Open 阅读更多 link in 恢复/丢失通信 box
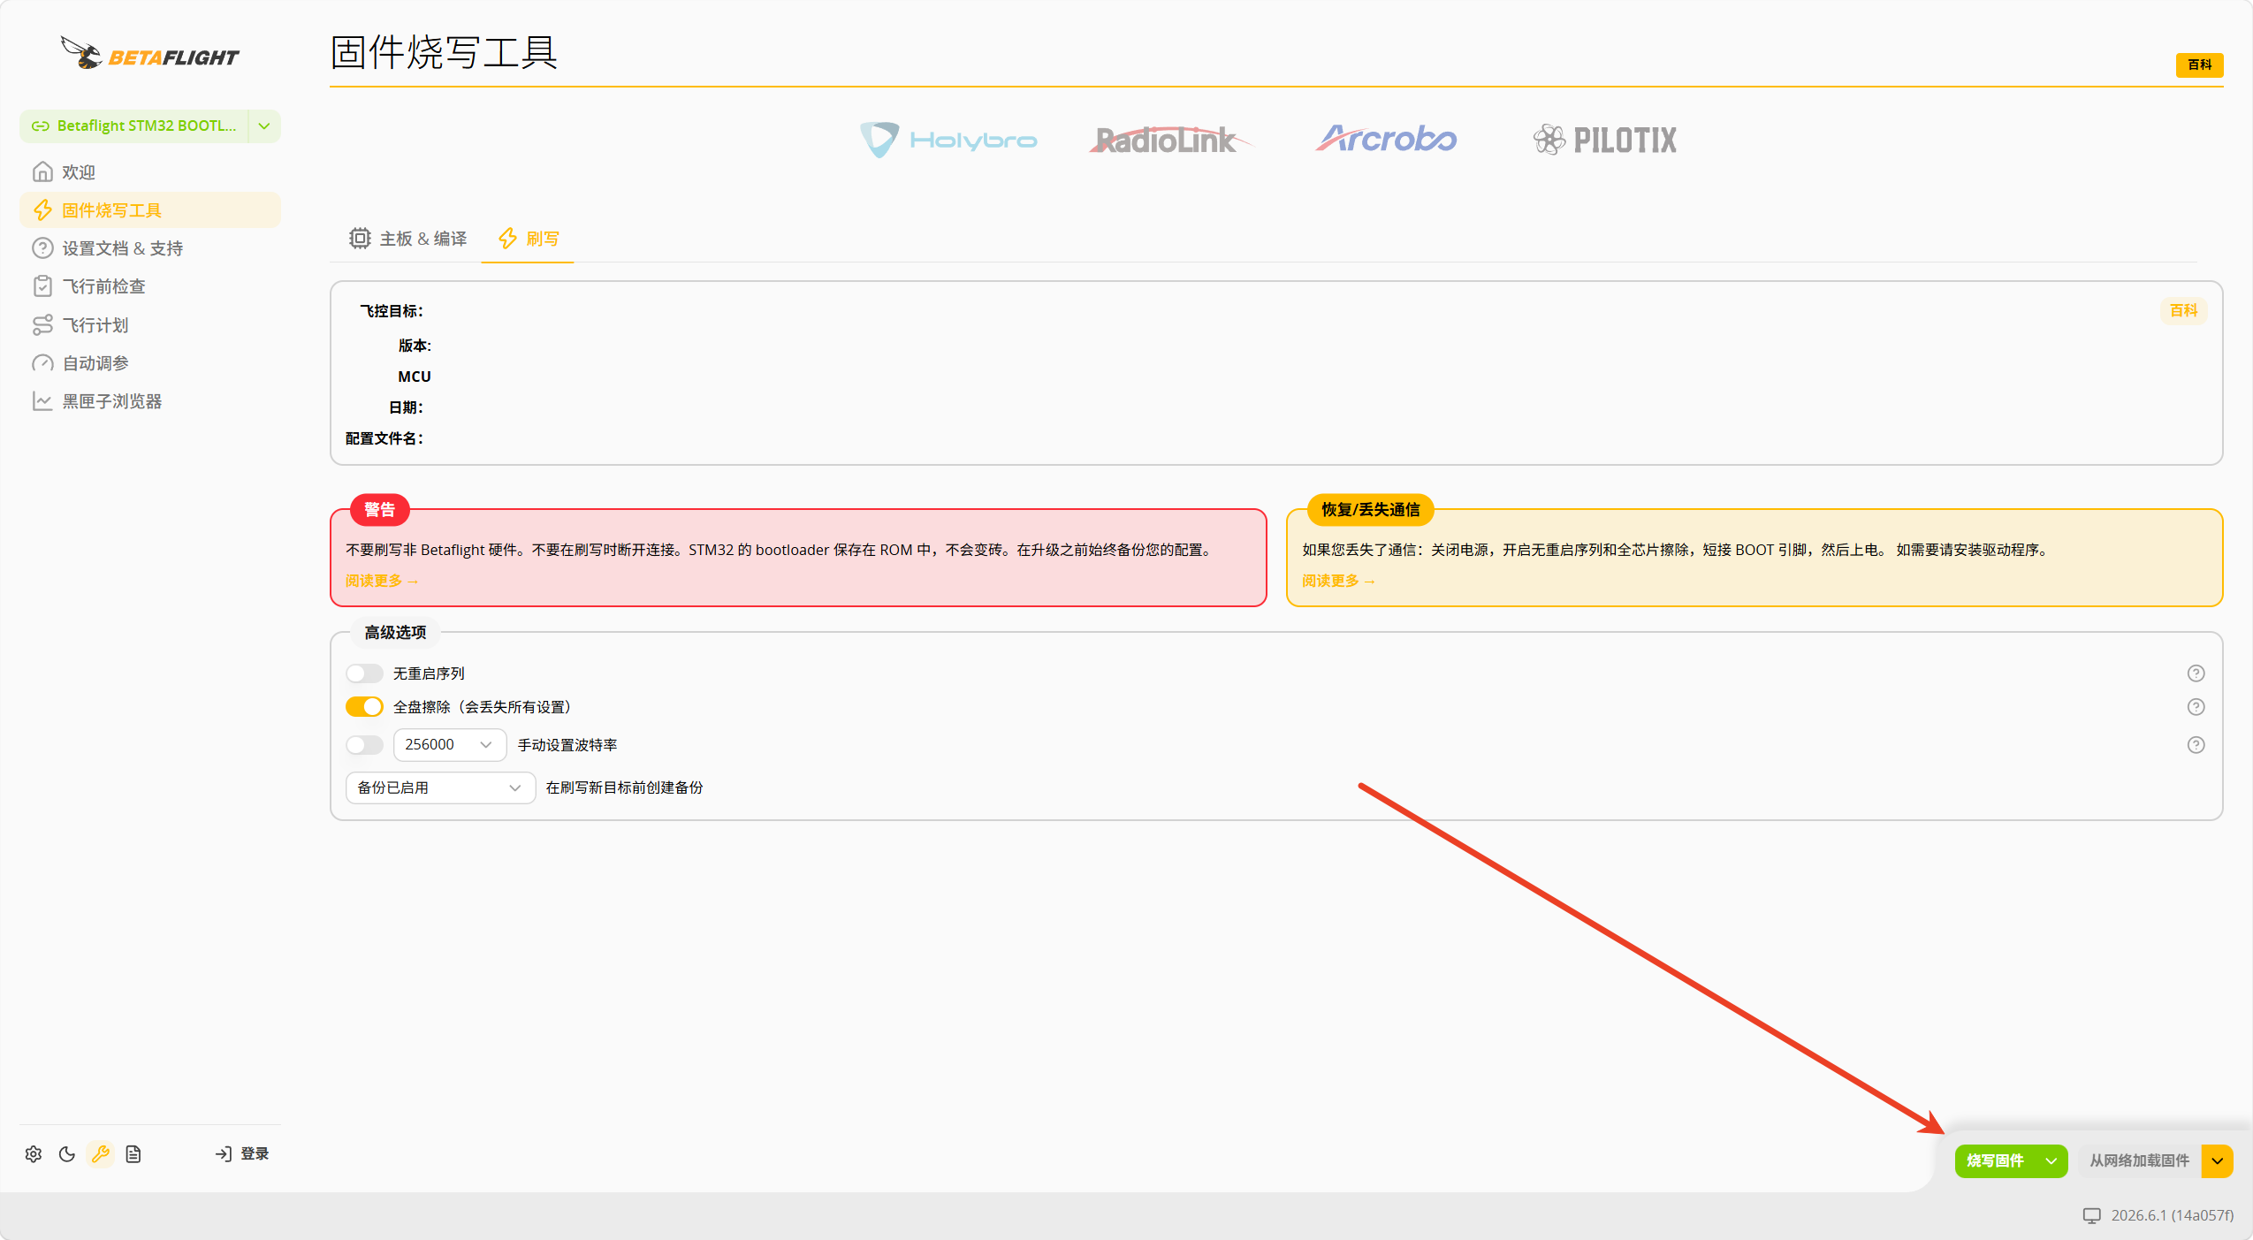Viewport: 2253px width, 1240px height. 1338,581
